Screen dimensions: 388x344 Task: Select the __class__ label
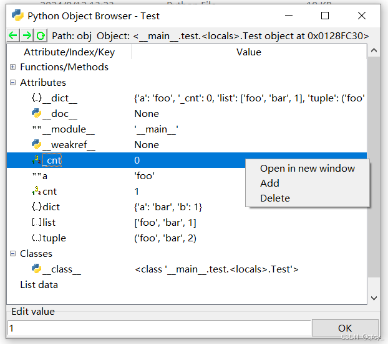[62, 269]
